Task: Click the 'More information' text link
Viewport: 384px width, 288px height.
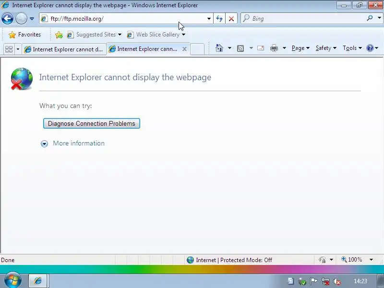Action: pos(79,143)
